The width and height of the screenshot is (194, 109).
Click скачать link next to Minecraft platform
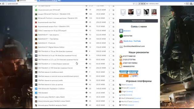pyautogui.click(x=132, y=88)
